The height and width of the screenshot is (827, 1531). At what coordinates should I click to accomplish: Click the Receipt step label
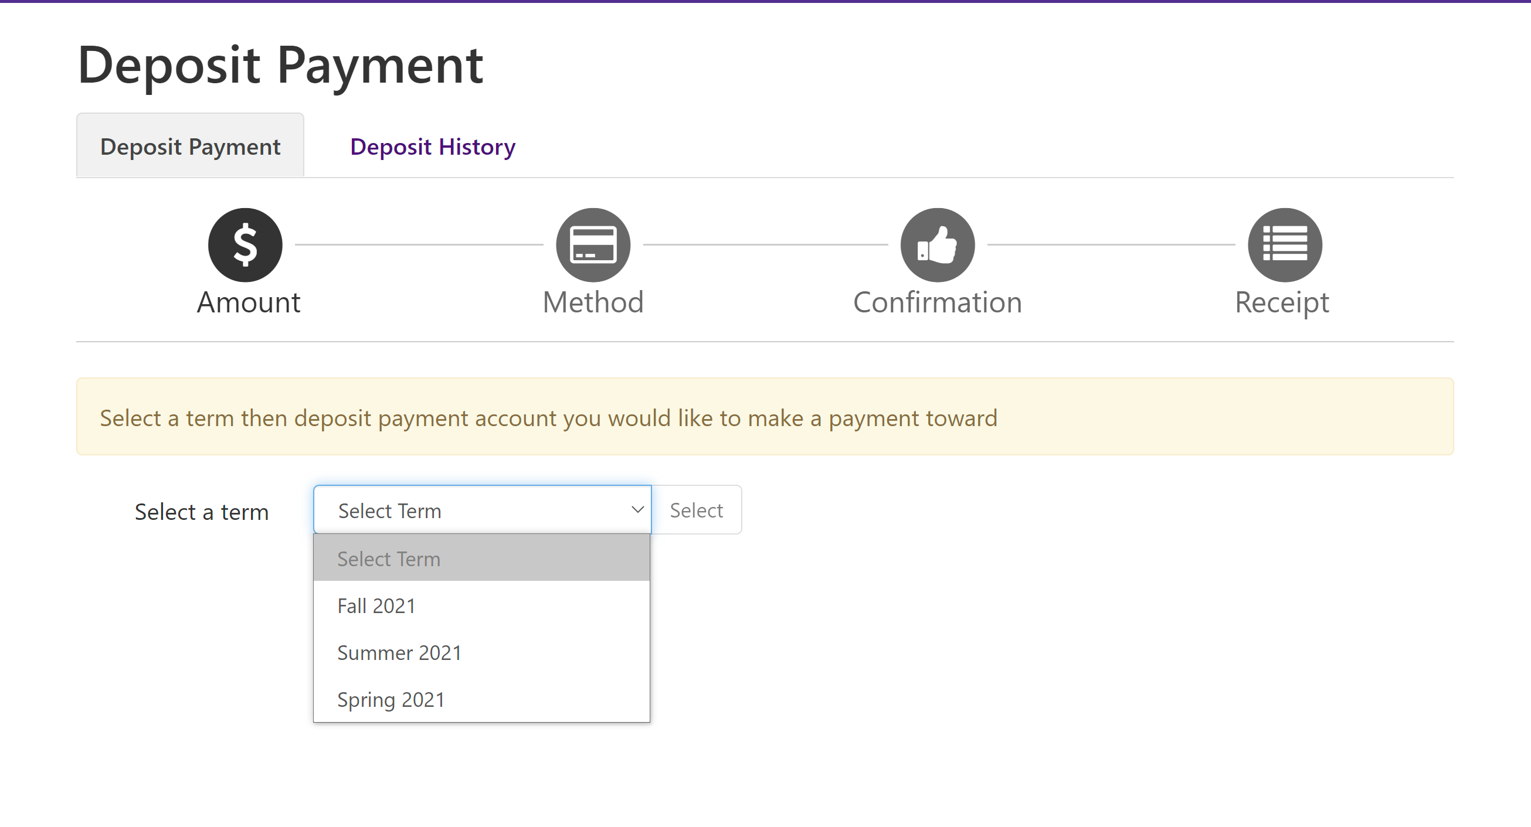(1281, 302)
